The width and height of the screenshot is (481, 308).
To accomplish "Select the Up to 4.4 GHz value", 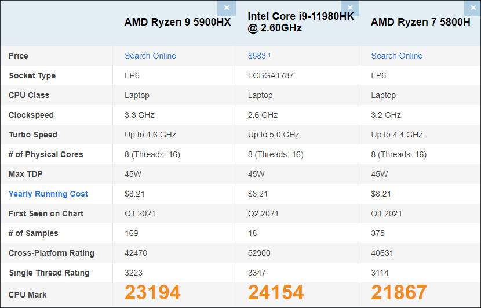I will pos(396,135).
